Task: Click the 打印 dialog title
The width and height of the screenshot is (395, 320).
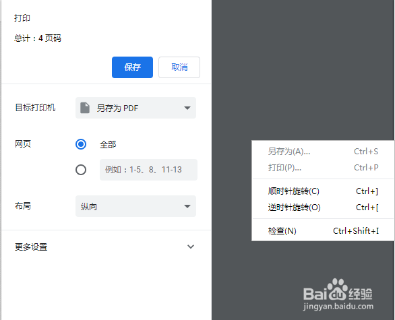Action: point(22,18)
